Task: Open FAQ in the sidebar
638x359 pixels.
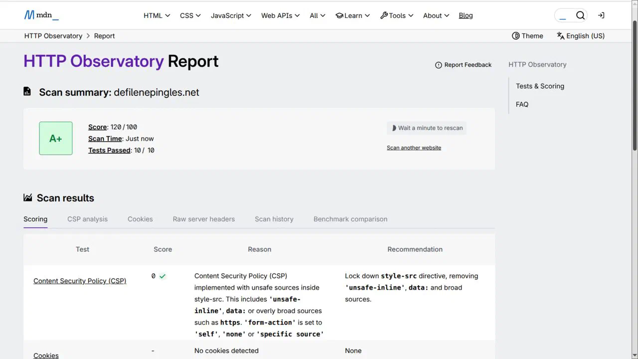Action: pos(522,104)
